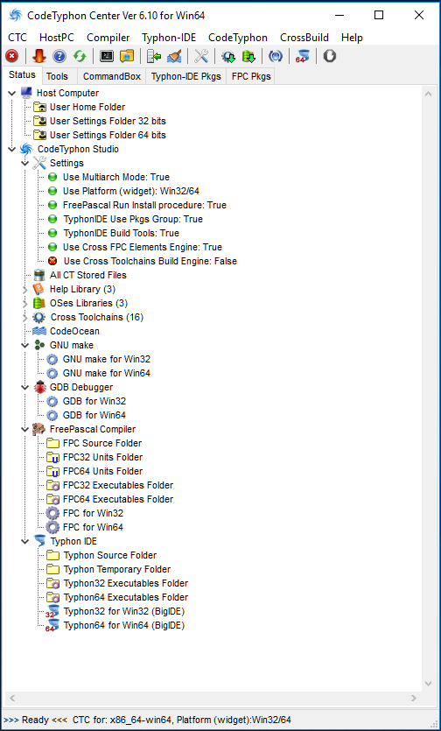Select 'Typhon Temporary Folder' item
Viewport: 441px width, 731px height.
(117, 569)
